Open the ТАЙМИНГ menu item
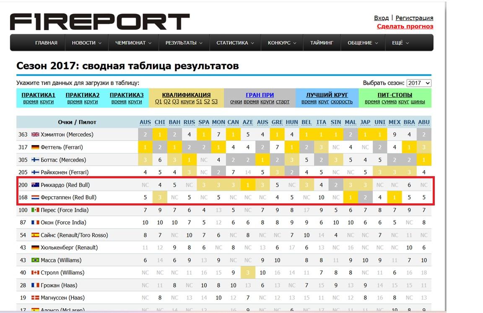The height and width of the screenshot is (313, 483). click(x=322, y=43)
